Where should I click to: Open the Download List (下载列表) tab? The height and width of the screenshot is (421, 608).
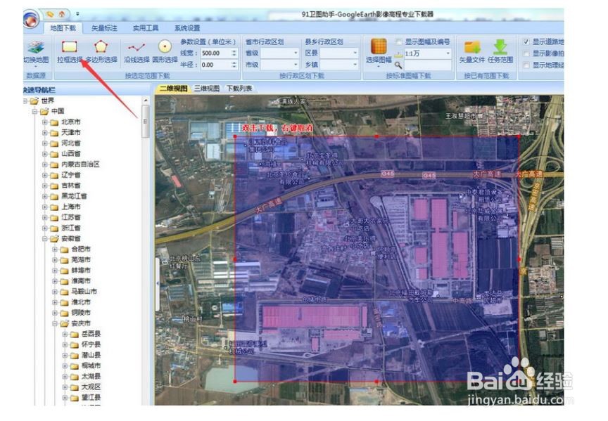(x=239, y=89)
